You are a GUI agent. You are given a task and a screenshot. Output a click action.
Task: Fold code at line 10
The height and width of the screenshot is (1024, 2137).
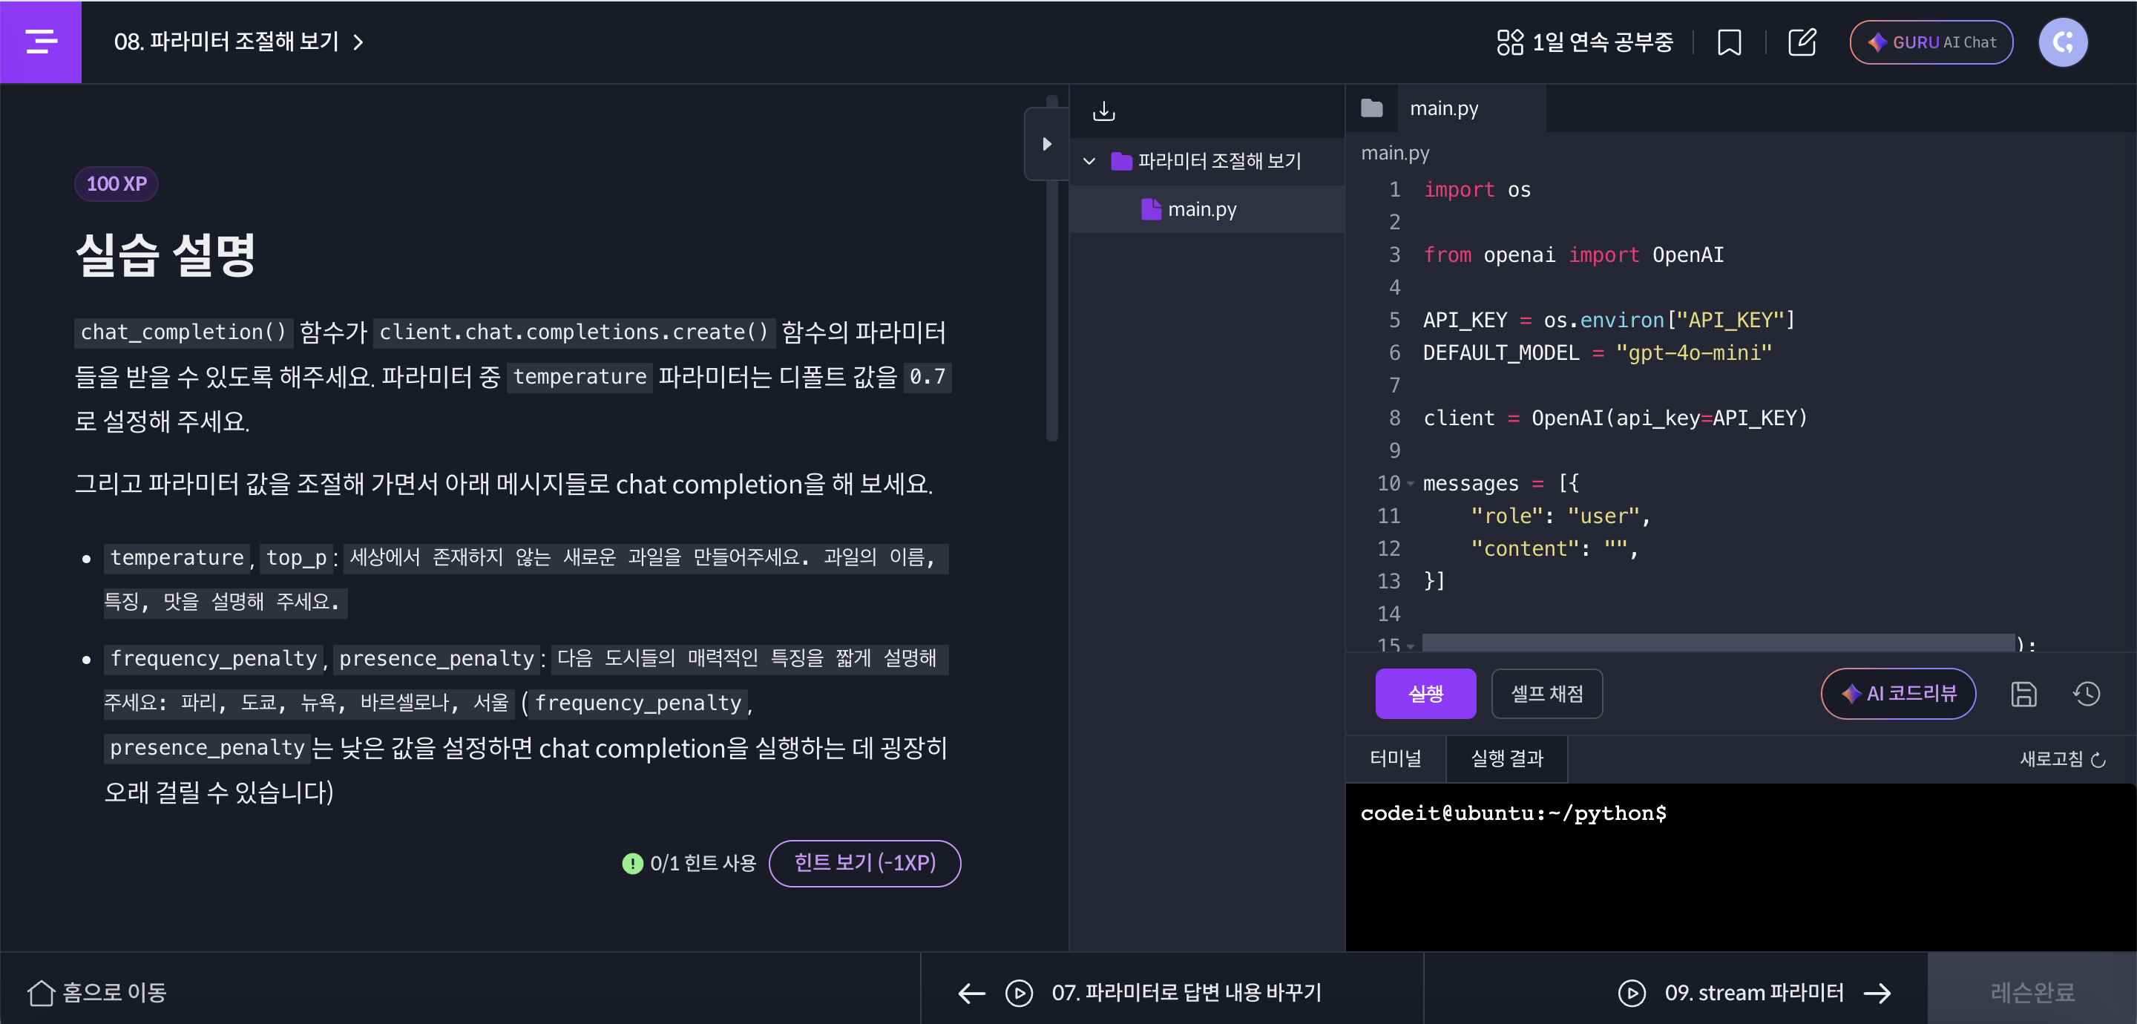(1411, 484)
